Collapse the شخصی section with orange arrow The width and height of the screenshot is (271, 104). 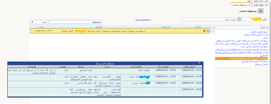(218, 27)
